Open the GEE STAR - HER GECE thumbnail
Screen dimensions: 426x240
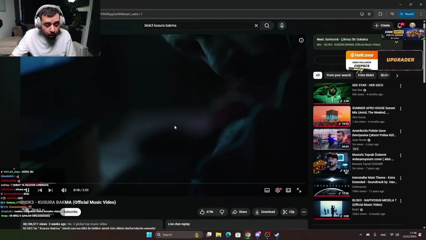point(332,94)
